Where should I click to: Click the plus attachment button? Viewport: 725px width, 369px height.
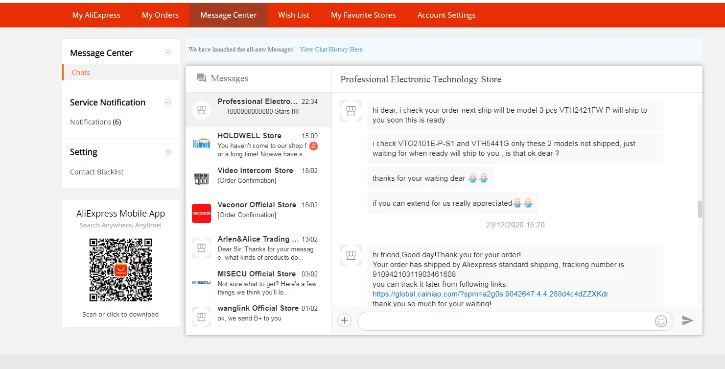(345, 320)
